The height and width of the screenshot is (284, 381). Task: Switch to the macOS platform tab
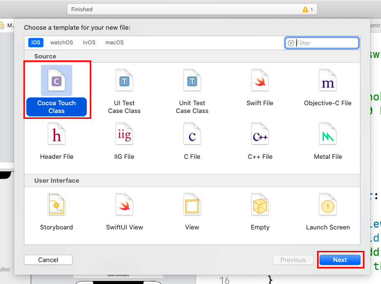click(x=115, y=42)
